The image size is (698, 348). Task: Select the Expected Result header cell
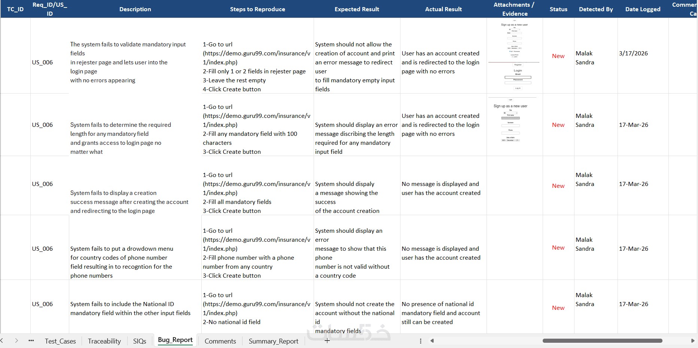tap(357, 9)
